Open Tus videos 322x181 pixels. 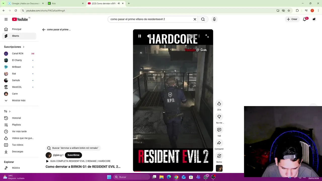19,145
